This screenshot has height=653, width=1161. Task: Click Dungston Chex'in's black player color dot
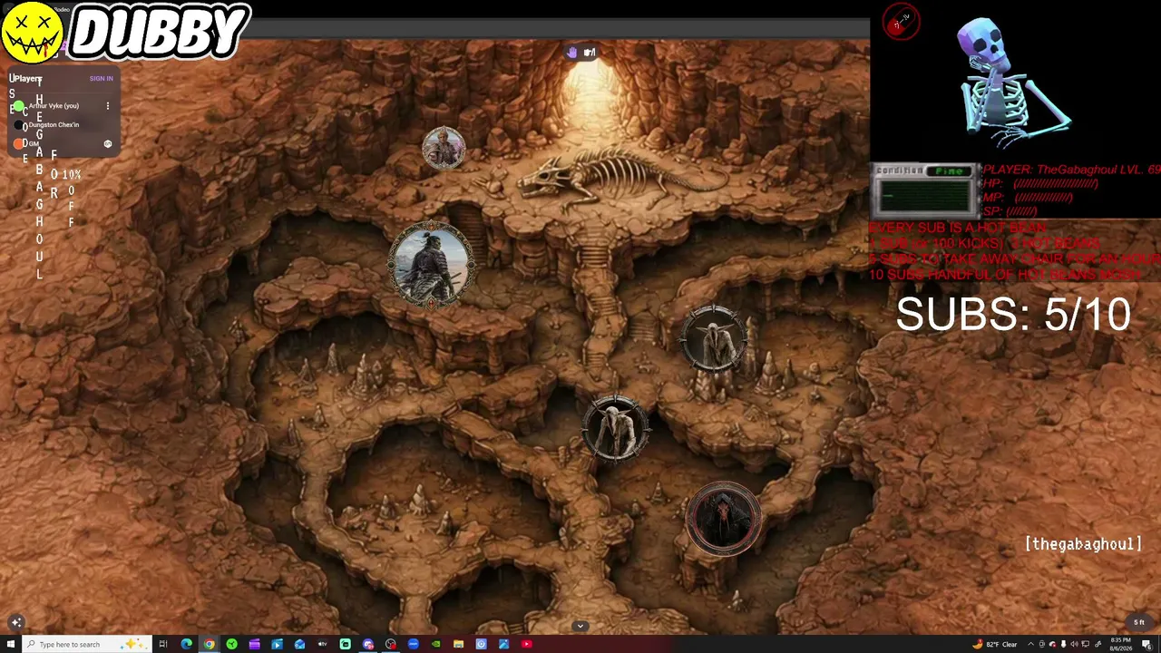pyautogui.click(x=19, y=125)
